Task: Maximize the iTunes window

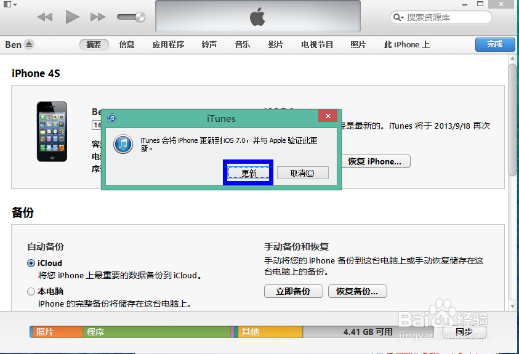Action: pos(480,4)
